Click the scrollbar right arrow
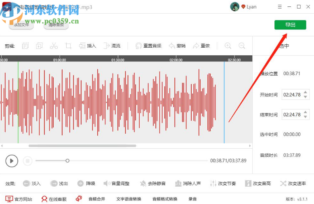The height and width of the screenshot is (204, 314). [250, 146]
